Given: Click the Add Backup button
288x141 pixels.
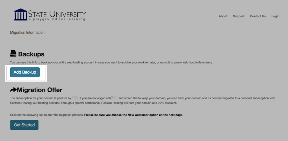Looking at the screenshot, I should click(x=25, y=72).
